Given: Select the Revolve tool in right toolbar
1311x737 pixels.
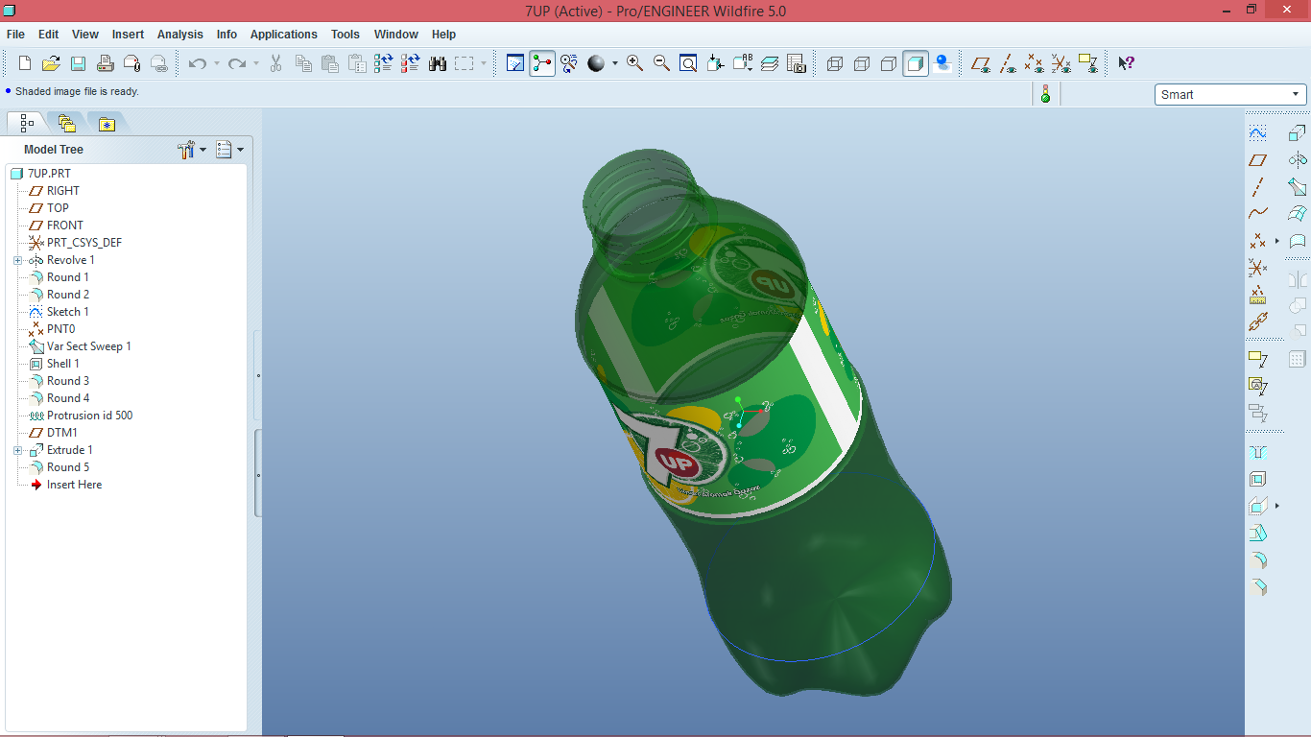Looking at the screenshot, I should 1298,160.
